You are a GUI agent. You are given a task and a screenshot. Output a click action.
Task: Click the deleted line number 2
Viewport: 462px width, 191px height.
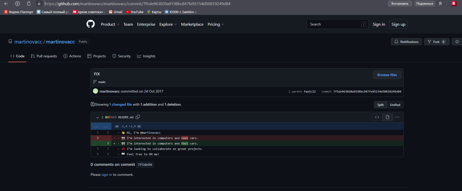pyautogui.click(x=98, y=138)
